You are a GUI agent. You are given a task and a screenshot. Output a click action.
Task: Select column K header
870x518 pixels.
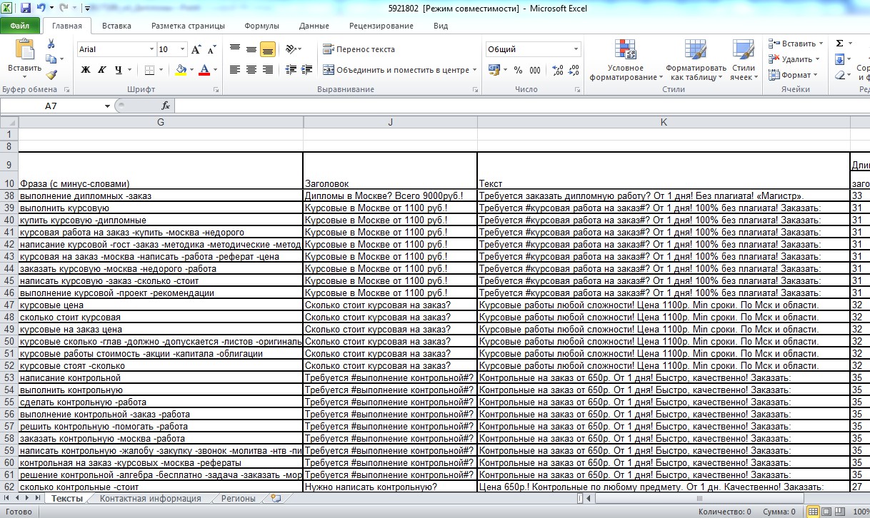(664, 122)
